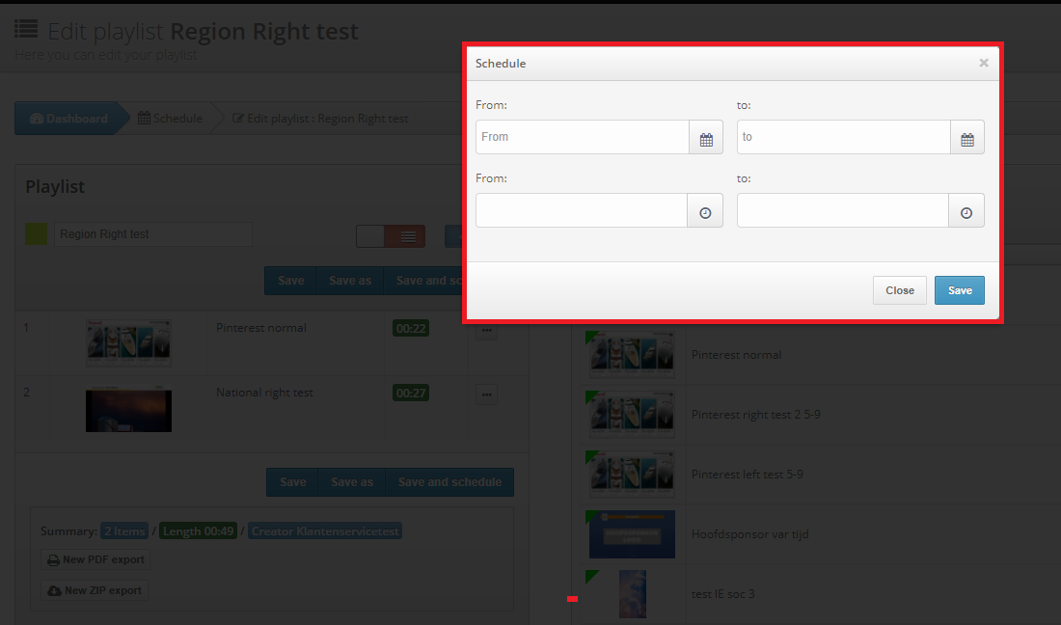
Task: Click the upper Save button in Playlist
Action: click(291, 281)
